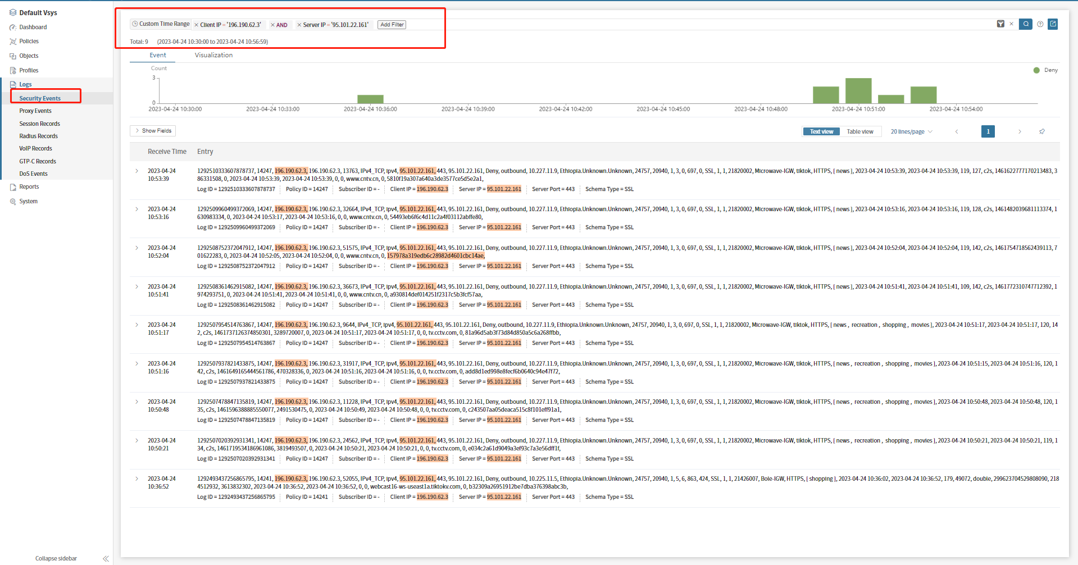Click the filter query input field

(x=674, y=25)
